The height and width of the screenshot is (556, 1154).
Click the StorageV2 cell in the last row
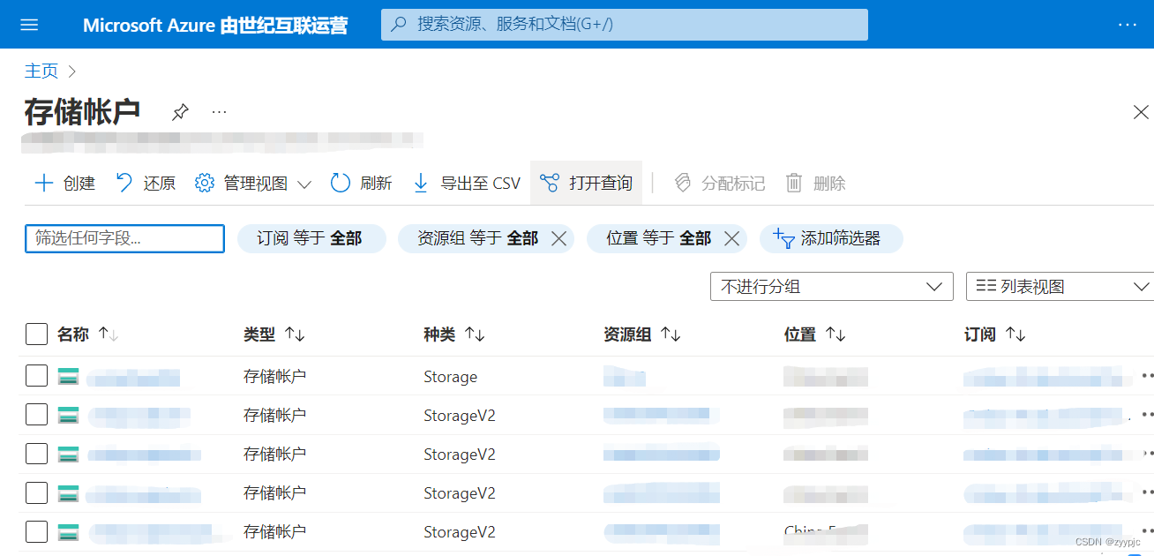point(460,532)
